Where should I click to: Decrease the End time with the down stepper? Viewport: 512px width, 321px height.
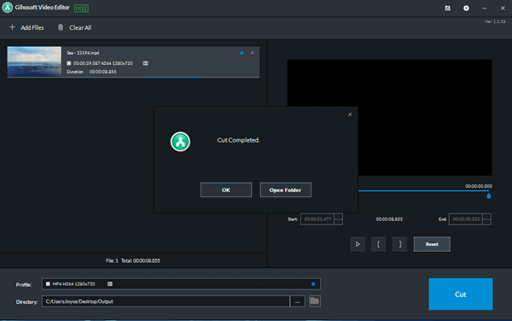pos(487,222)
